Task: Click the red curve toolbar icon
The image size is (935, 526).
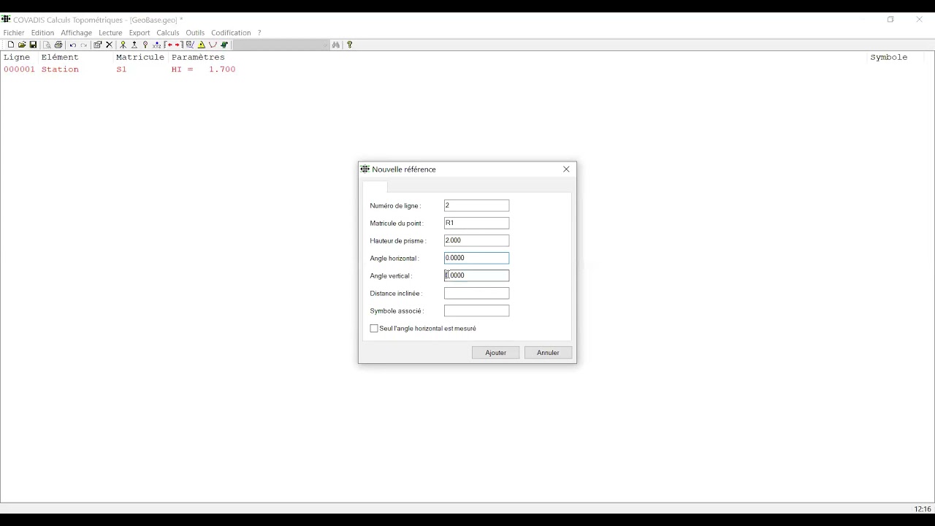Action: click(x=213, y=45)
